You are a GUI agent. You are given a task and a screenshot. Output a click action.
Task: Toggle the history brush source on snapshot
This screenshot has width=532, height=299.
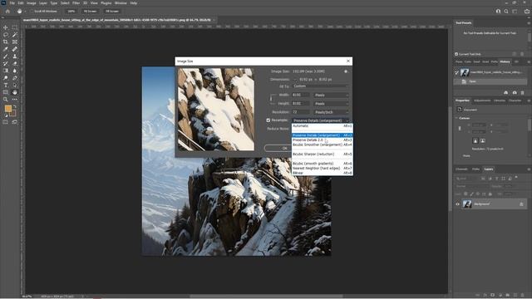coord(456,72)
